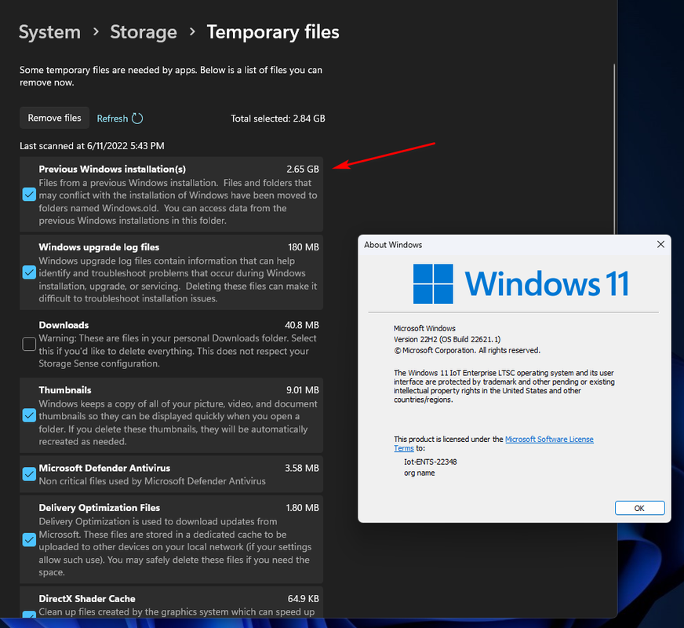
Task: Click the '1.80 MB' size value
Action: click(302, 508)
